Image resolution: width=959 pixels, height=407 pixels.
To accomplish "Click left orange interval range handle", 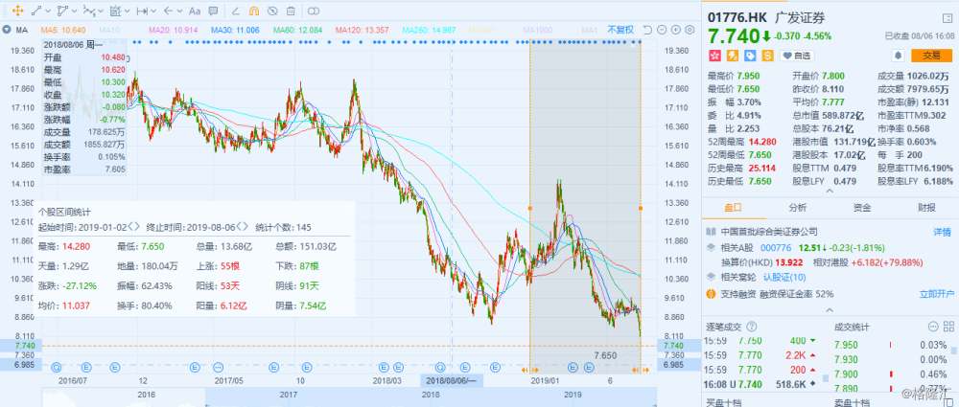I will click(529, 209).
